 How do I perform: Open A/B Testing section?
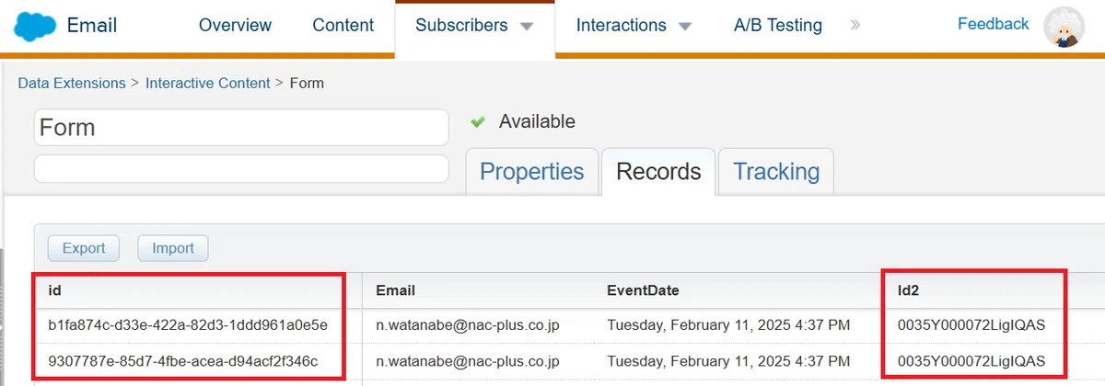tap(778, 26)
